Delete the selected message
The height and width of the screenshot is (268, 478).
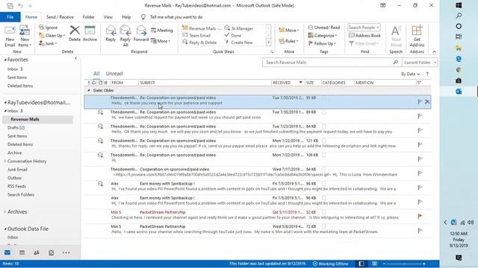tap(75, 33)
